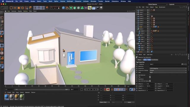The image size is (190, 107).
Task: Click Play Forwards in the timeline
Action: (x=91, y=89)
